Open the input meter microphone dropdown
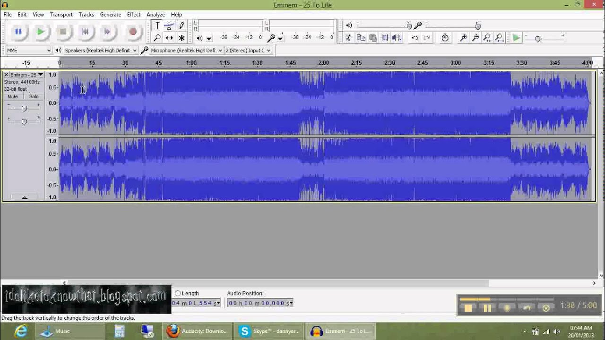 (x=280, y=38)
